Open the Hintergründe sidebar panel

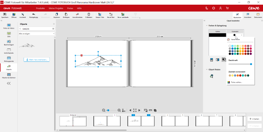point(9,59)
